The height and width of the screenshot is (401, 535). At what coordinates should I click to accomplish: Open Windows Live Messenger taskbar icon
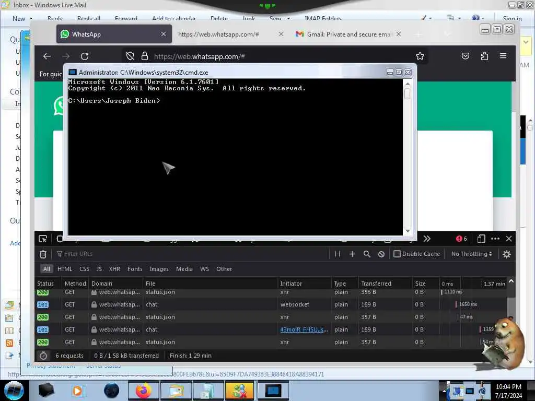(x=240, y=391)
